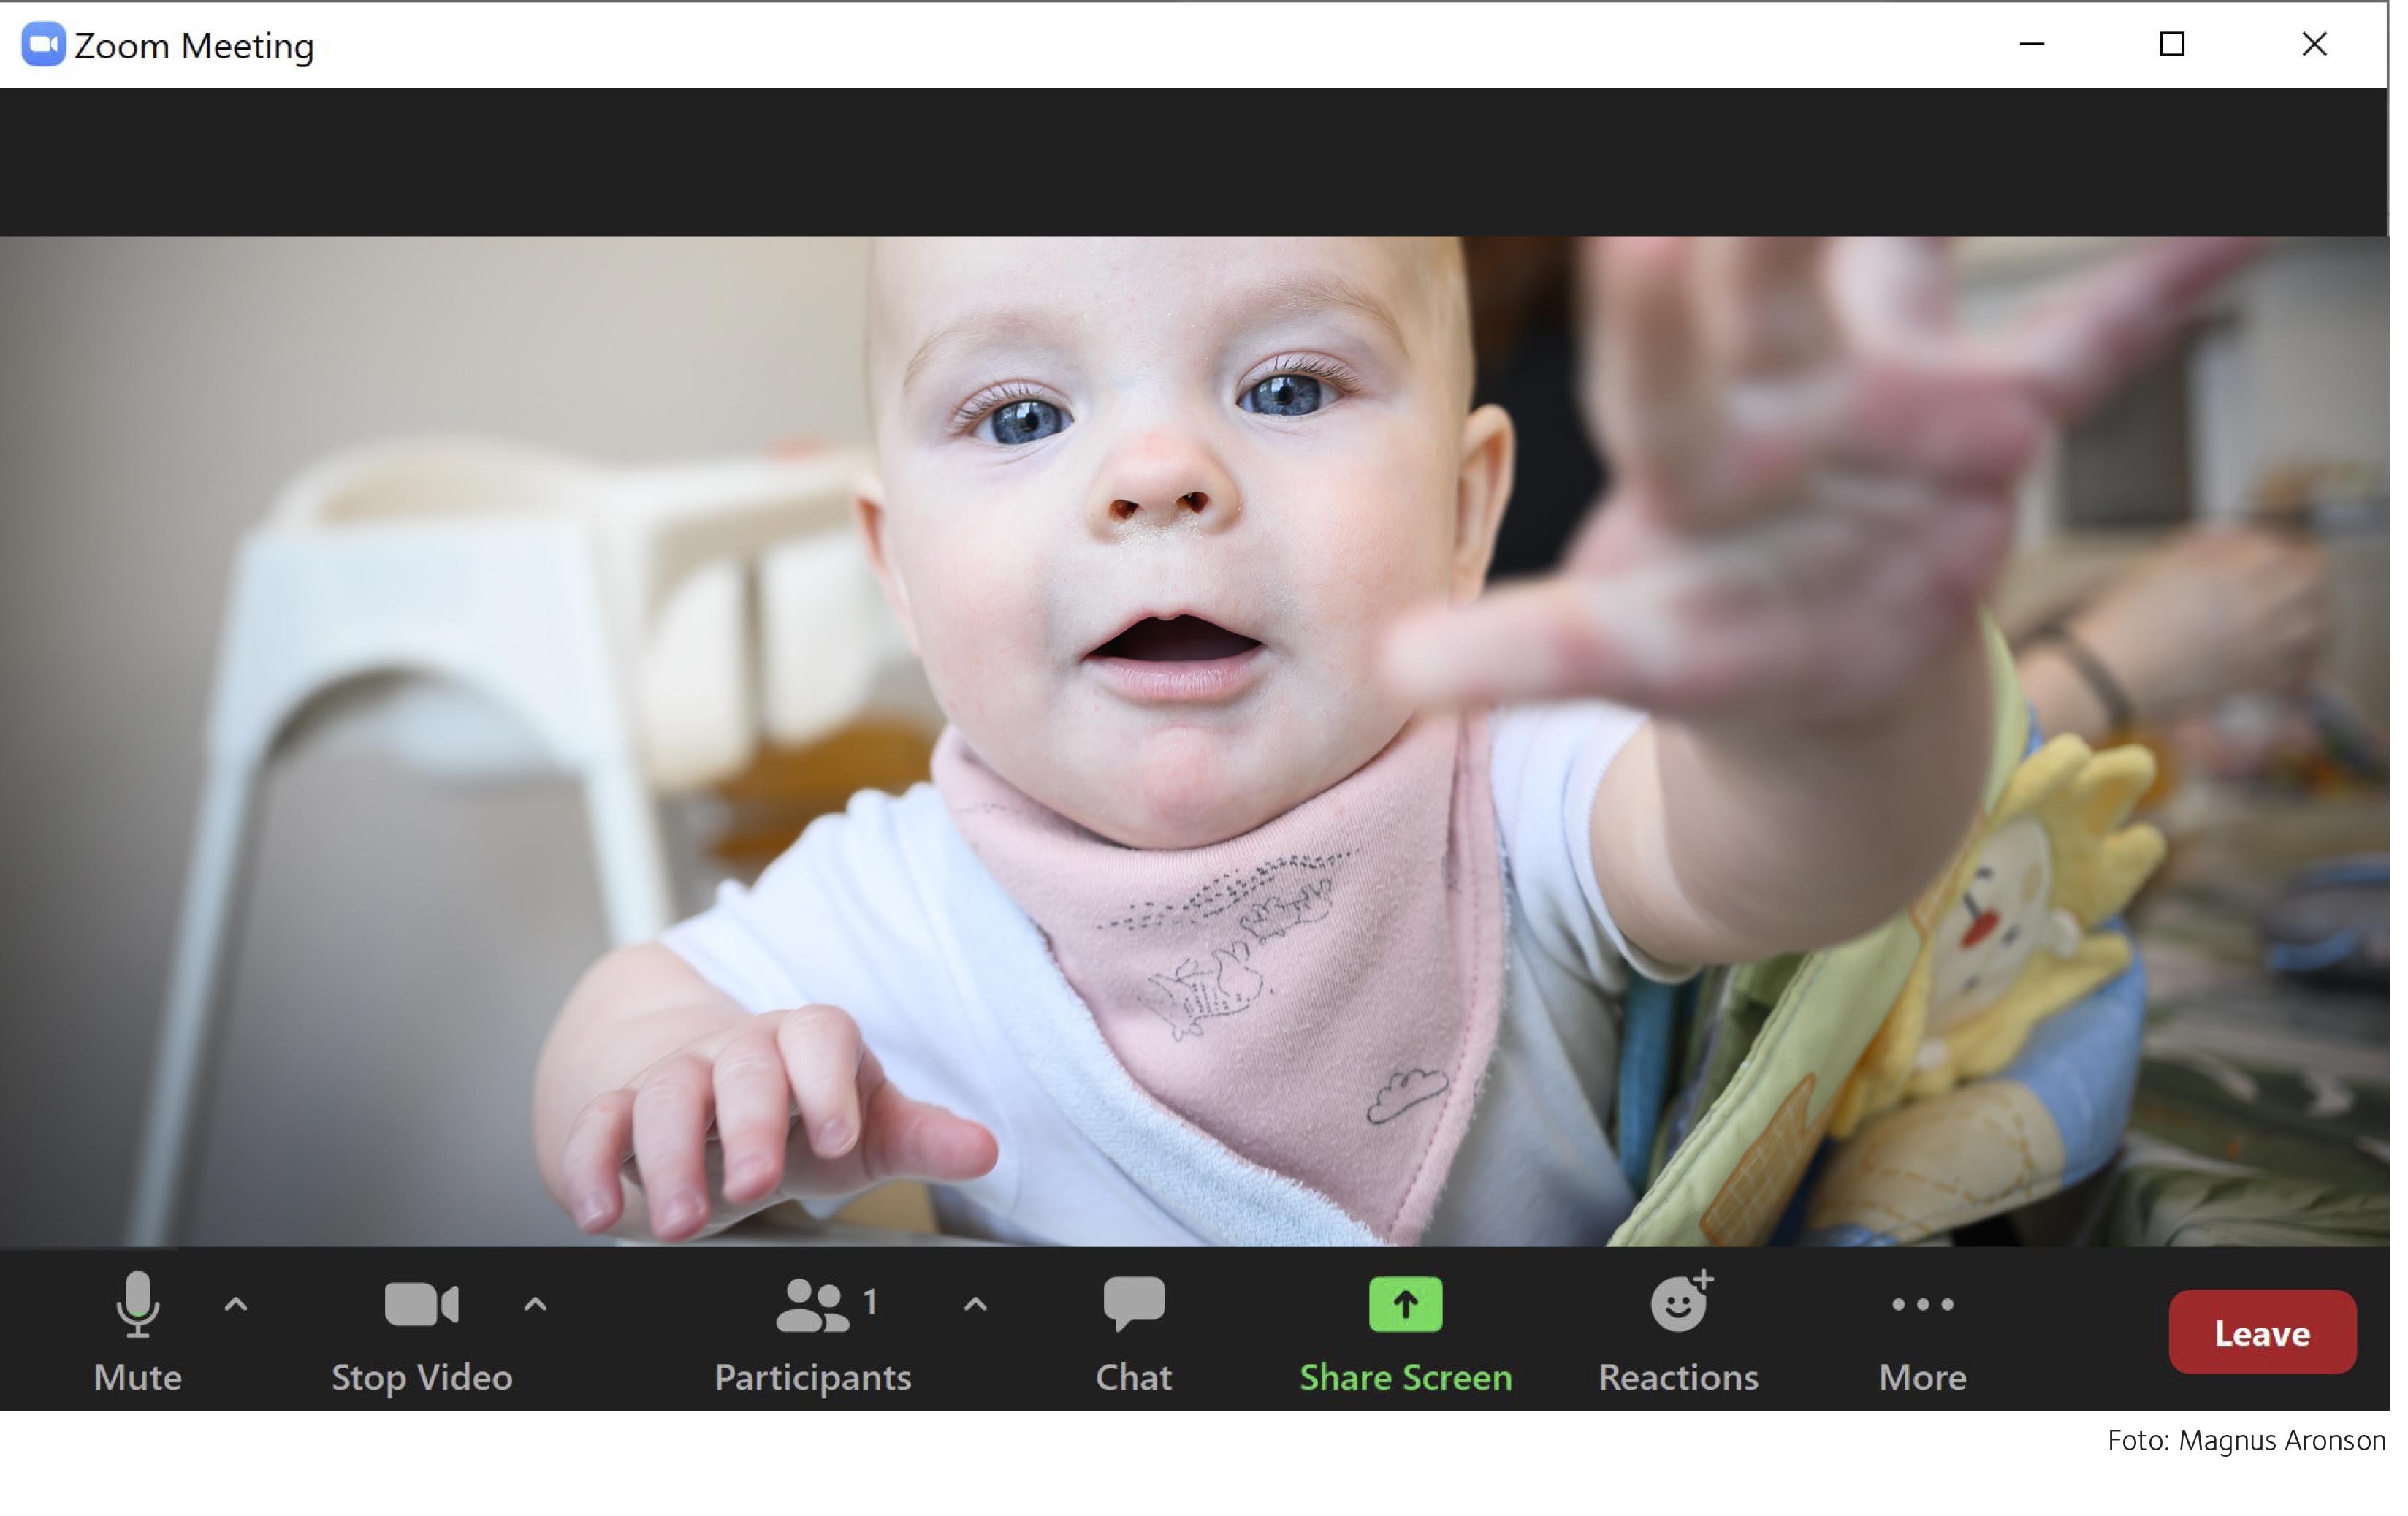Click the green Share Screen icon
This screenshot has height=1516, width=2408.
(1406, 1305)
